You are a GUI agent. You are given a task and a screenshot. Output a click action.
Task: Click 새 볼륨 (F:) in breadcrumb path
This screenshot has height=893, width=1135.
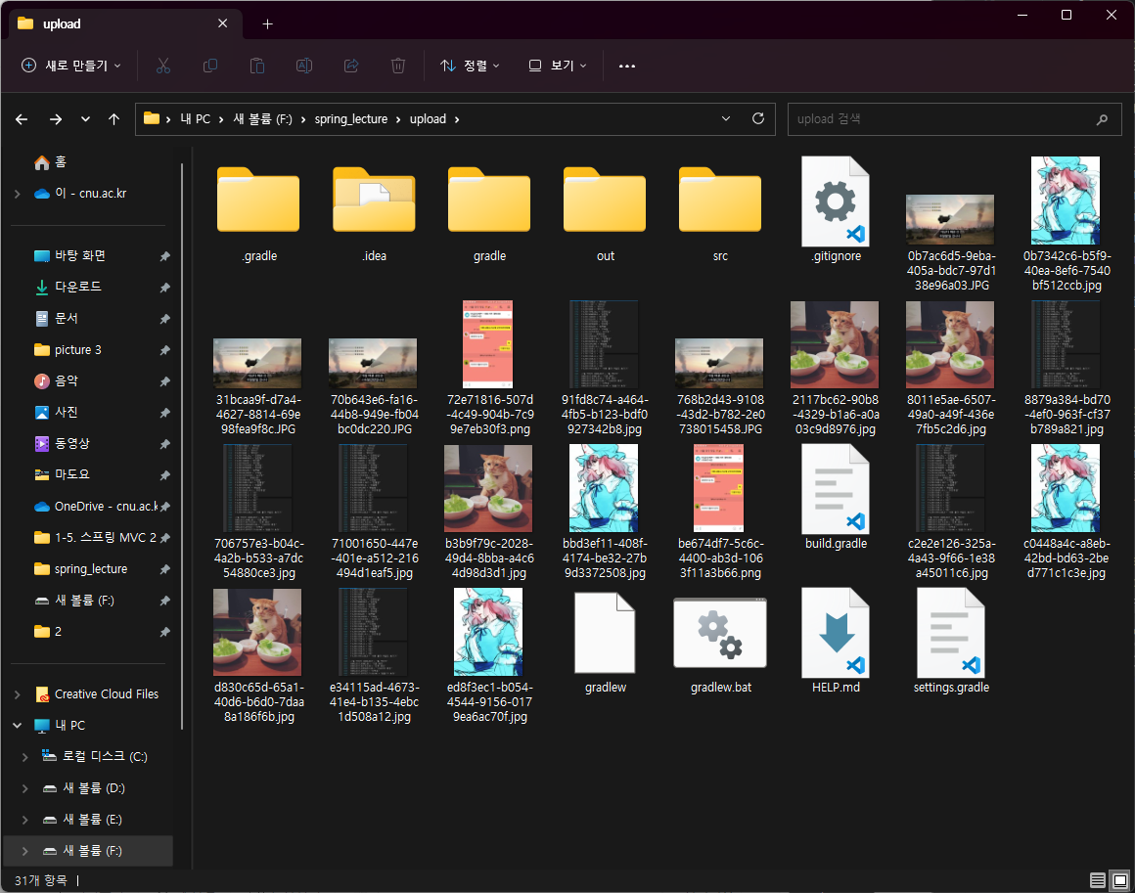[x=263, y=119]
